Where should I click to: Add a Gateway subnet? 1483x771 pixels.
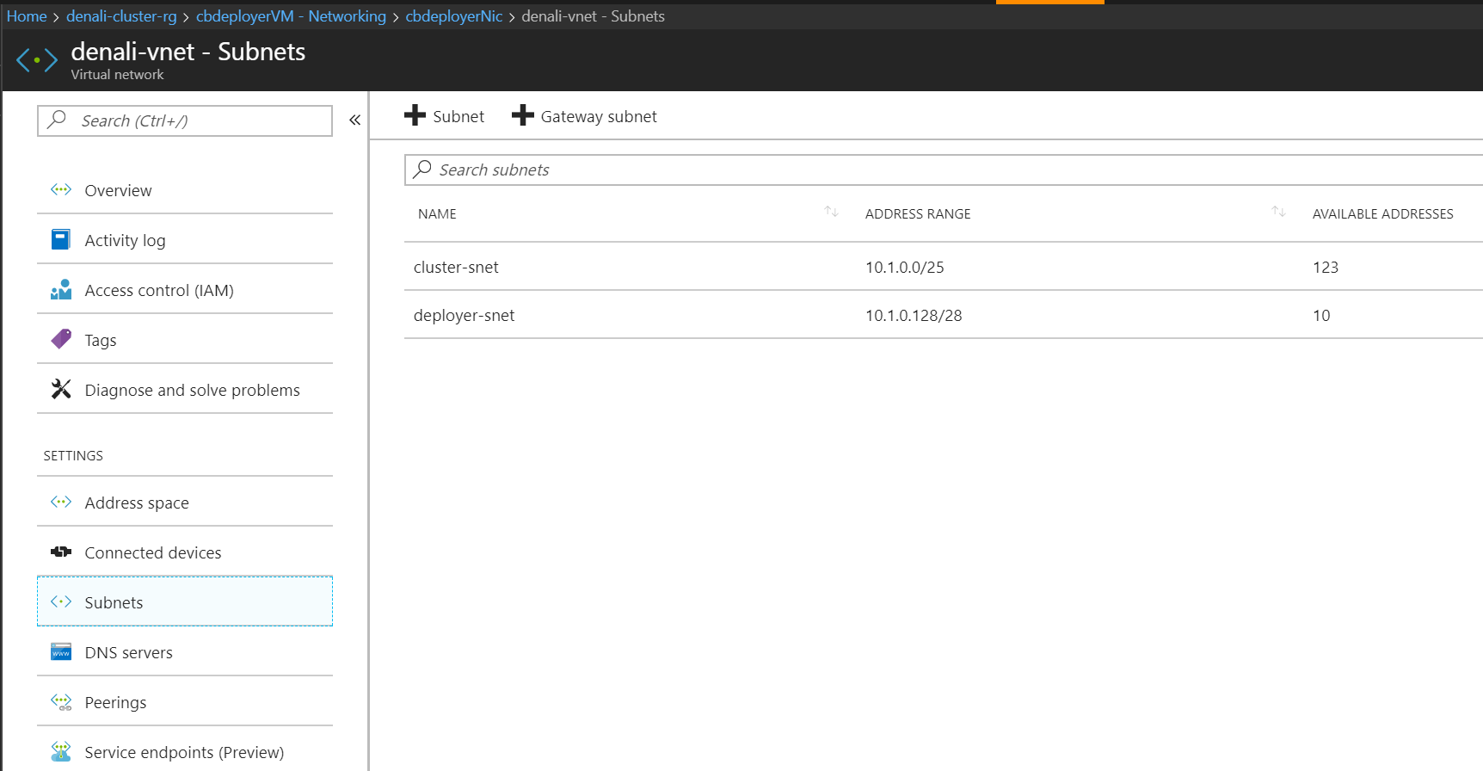(585, 116)
